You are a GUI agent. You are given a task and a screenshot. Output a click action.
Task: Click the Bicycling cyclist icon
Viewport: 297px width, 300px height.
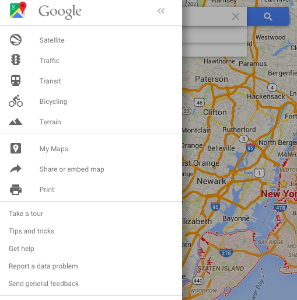[16, 101]
